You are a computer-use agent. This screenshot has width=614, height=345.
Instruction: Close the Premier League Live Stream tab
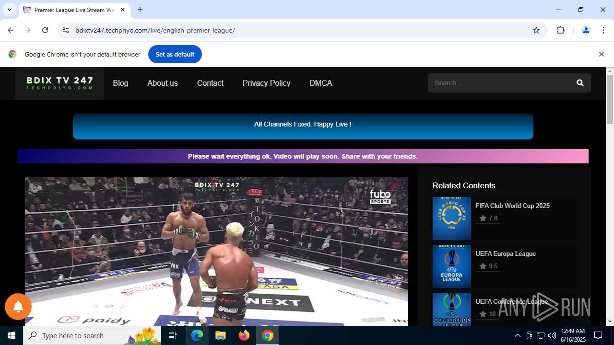123,10
